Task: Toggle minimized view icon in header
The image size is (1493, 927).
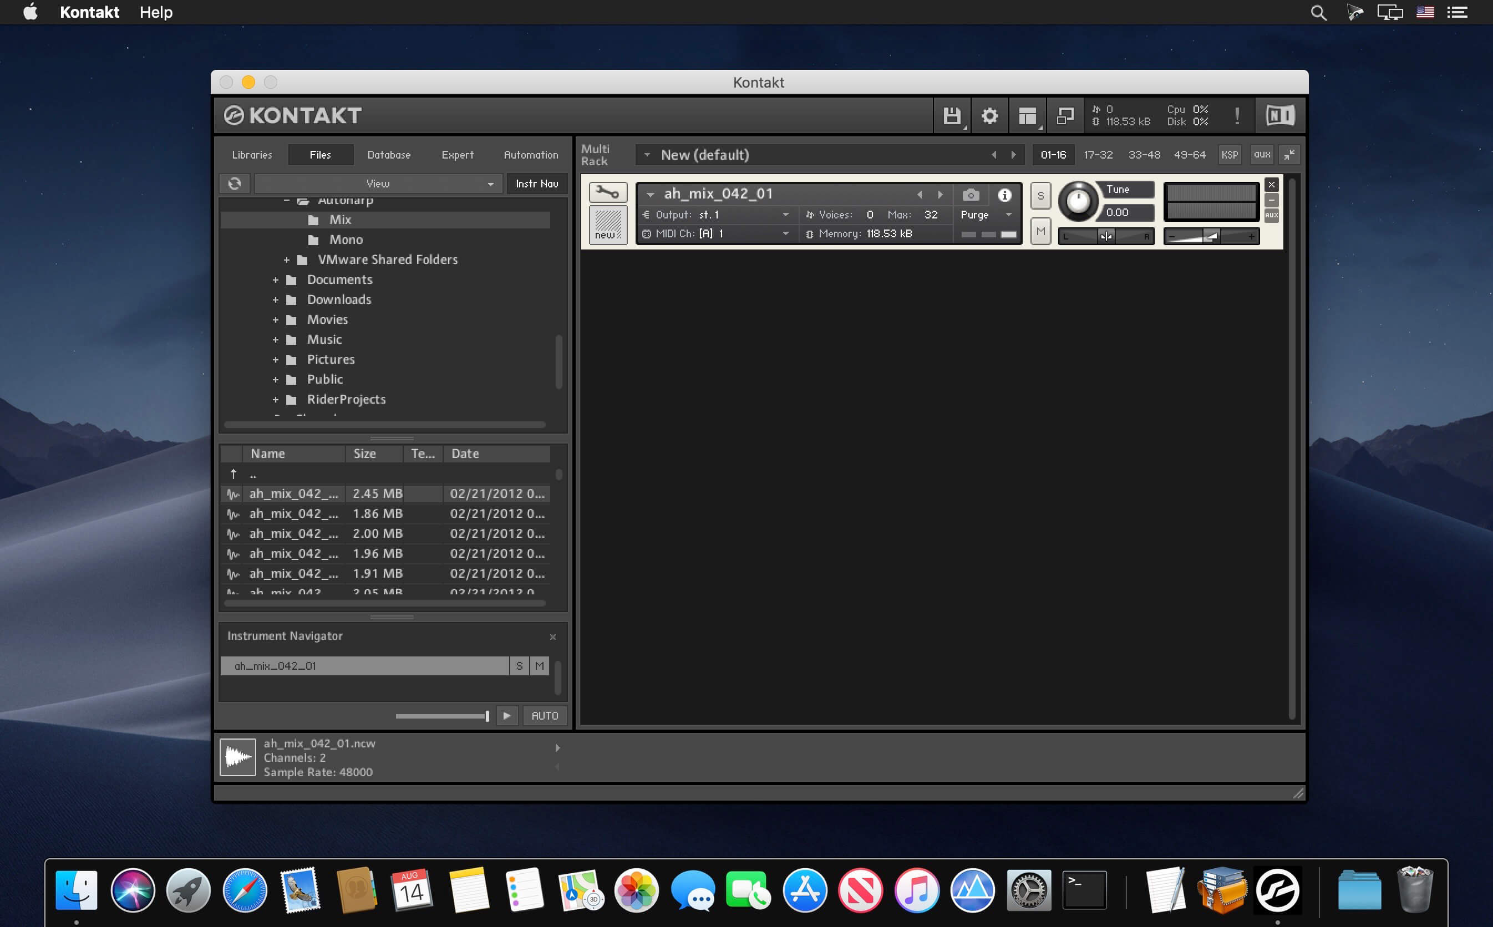Action: 1065,115
